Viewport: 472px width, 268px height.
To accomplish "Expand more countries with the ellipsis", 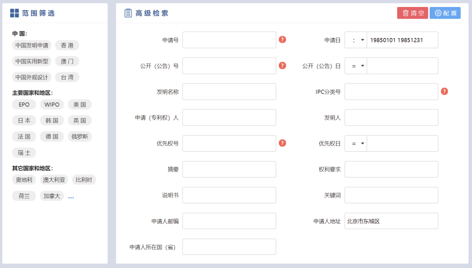I will pyautogui.click(x=71, y=196).
